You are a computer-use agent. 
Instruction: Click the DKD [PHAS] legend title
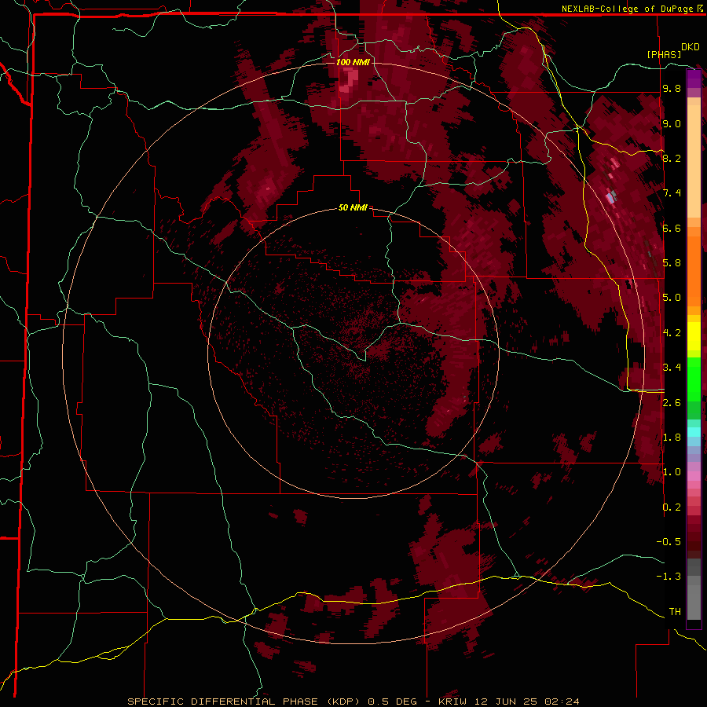tap(672, 51)
